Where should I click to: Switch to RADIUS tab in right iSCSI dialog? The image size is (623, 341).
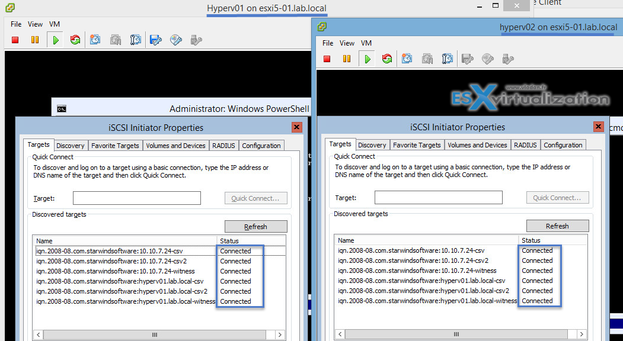pos(525,145)
